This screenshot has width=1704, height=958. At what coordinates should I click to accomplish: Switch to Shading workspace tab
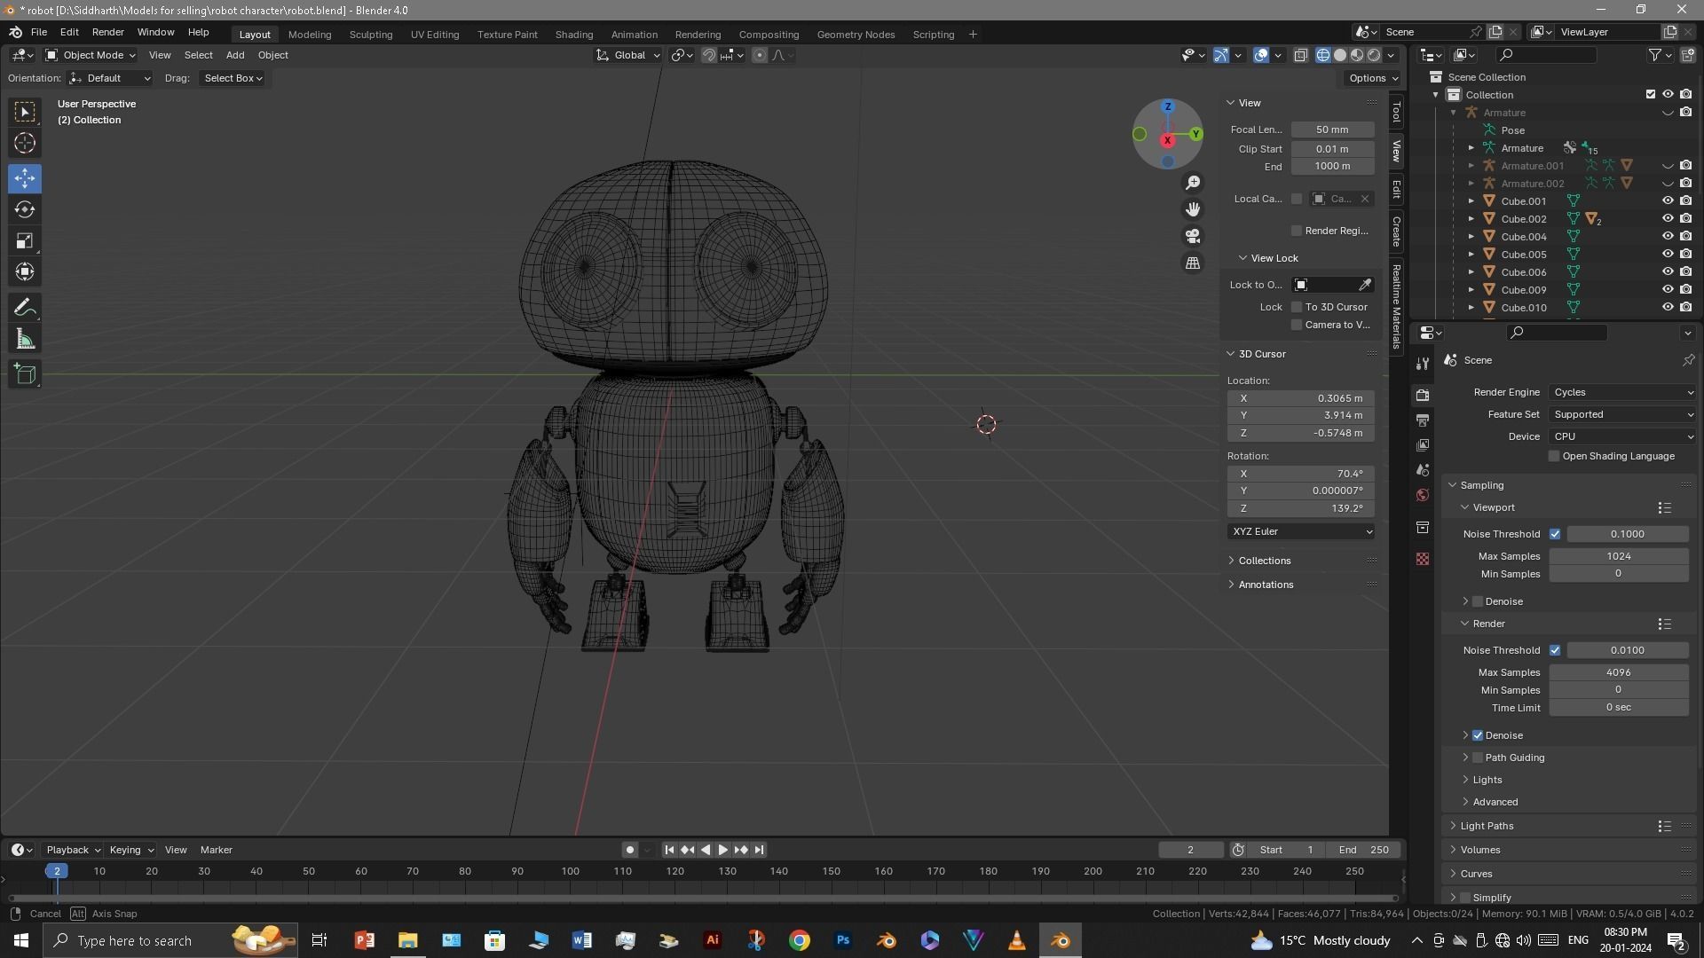click(574, 35)
